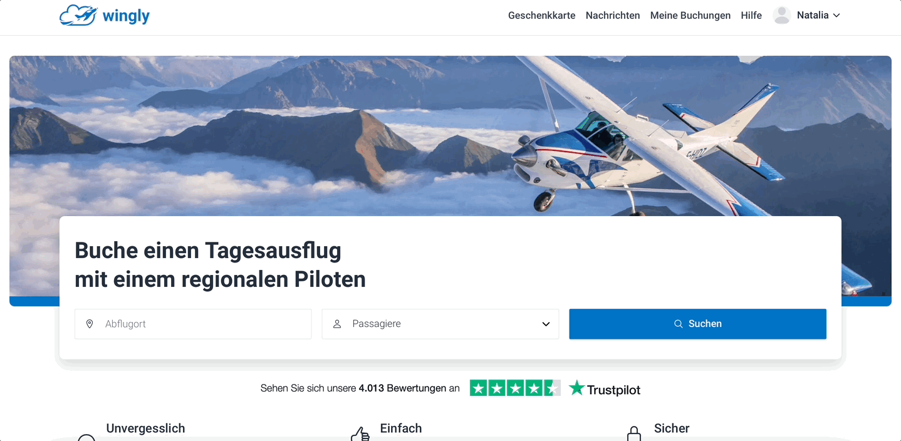
Task: Click the padlock icon beside Sicher
Action: [x=634, y=433]
